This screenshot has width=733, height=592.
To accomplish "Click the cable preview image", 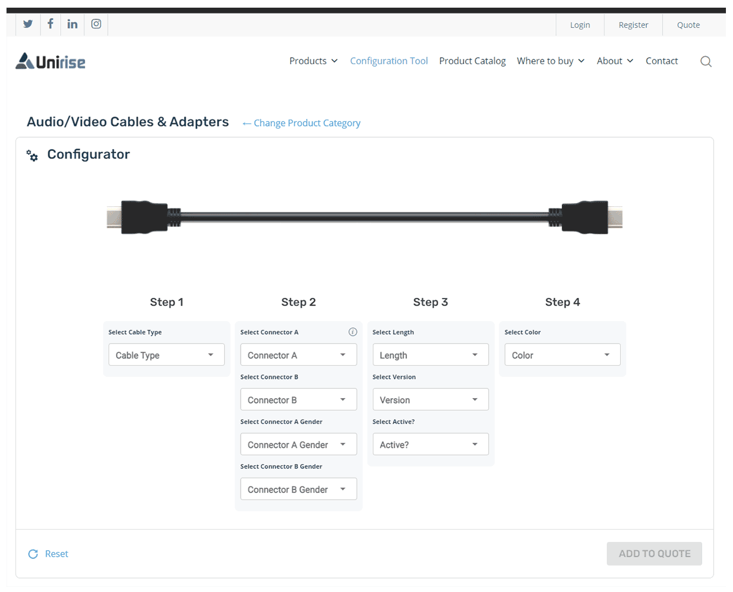I will pyautogui.click(x=364, y=217).
